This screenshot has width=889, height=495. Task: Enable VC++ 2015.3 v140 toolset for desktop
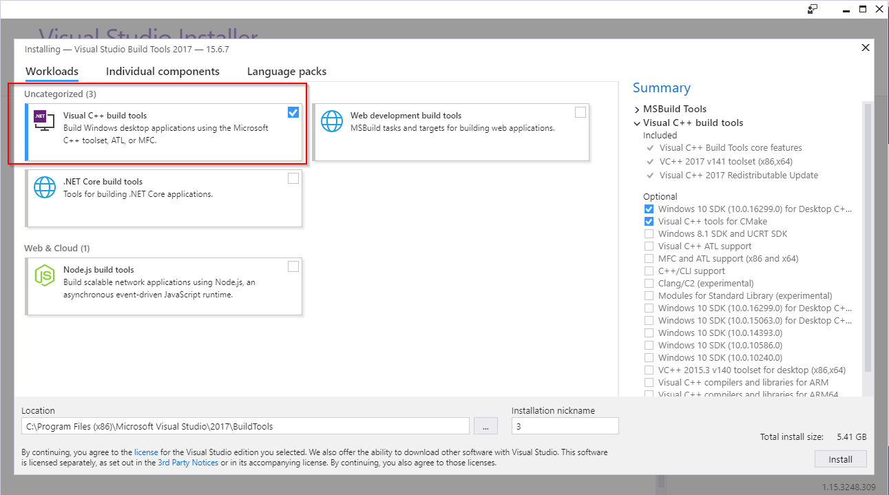[x=649, y=370]
